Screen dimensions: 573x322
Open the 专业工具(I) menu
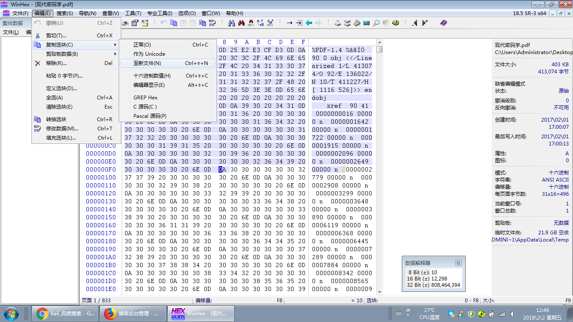161,13
